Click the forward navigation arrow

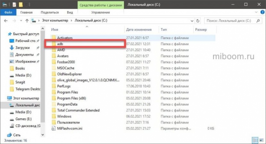14,21
